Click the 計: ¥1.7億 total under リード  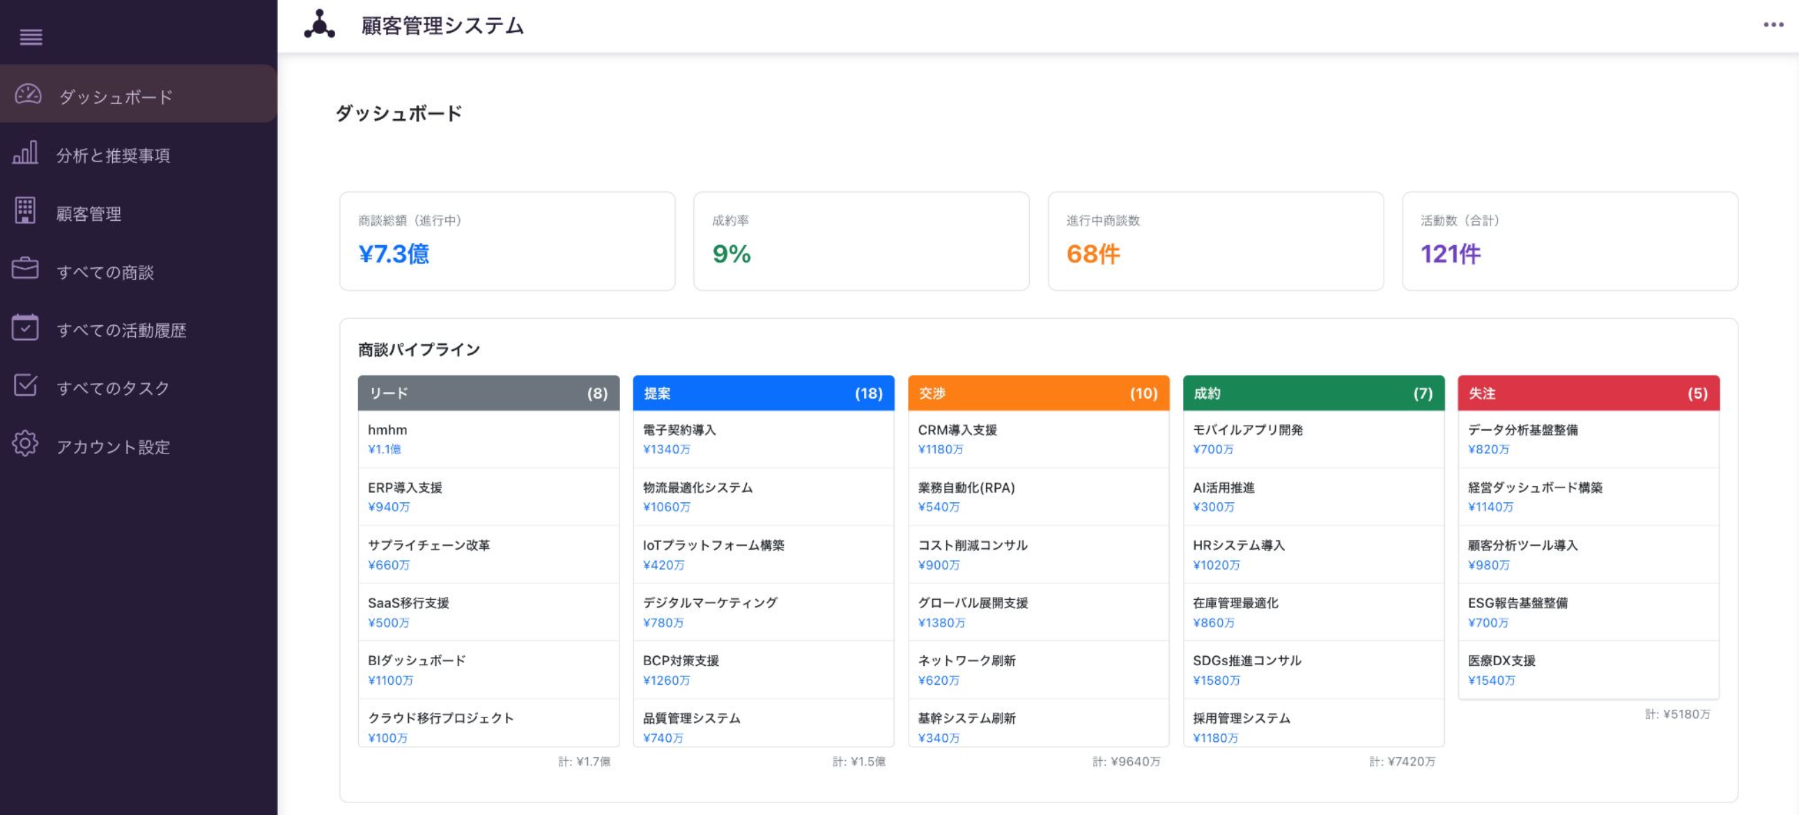pyautogui.click(x=584, y=761)
